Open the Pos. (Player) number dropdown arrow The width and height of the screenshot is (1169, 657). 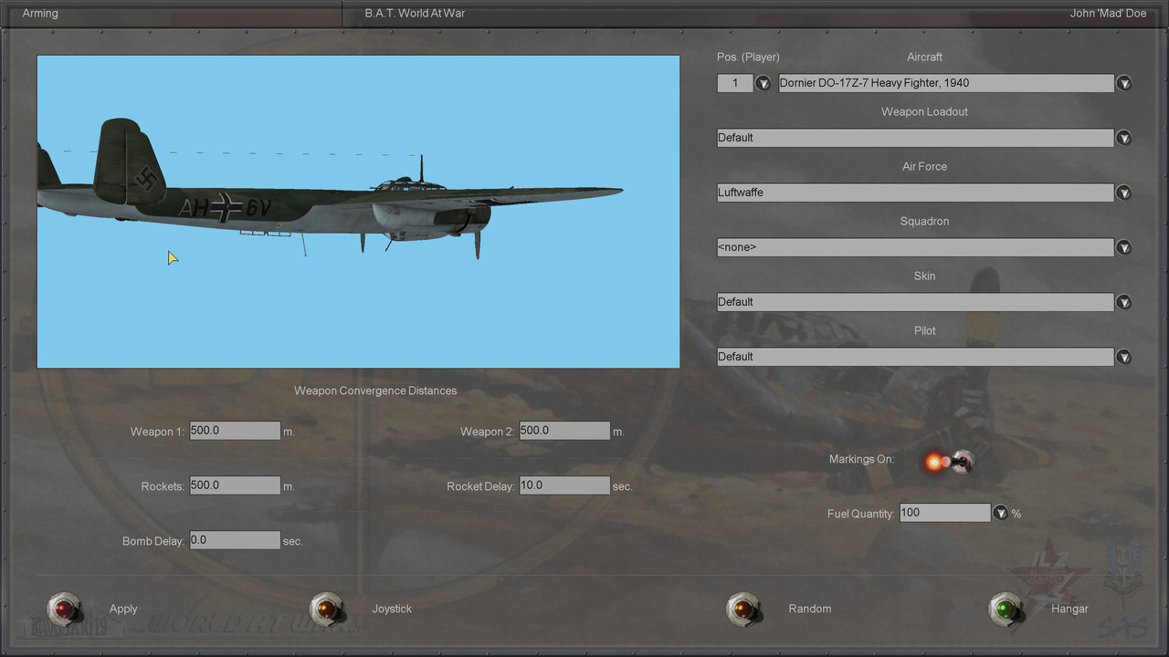click(x=764, y=83)
